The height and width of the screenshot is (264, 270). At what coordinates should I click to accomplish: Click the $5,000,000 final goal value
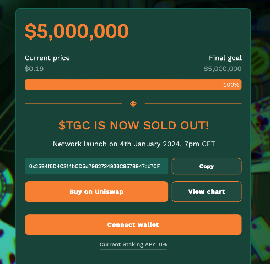point(223,69)
